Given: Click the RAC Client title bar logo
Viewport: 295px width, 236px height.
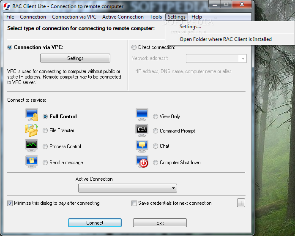Looking at the screenshot, I should [7, 6].
